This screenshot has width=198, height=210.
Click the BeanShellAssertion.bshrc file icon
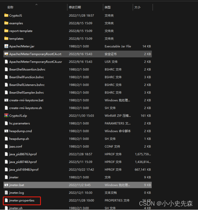6,69
